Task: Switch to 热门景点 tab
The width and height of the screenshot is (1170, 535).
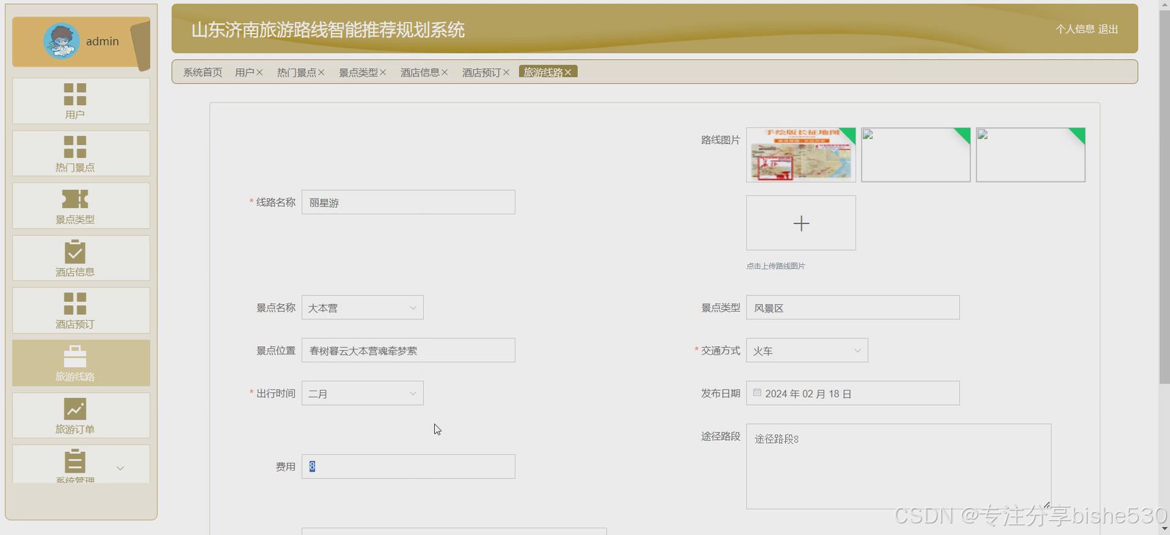Action: (x=296, y=72)
